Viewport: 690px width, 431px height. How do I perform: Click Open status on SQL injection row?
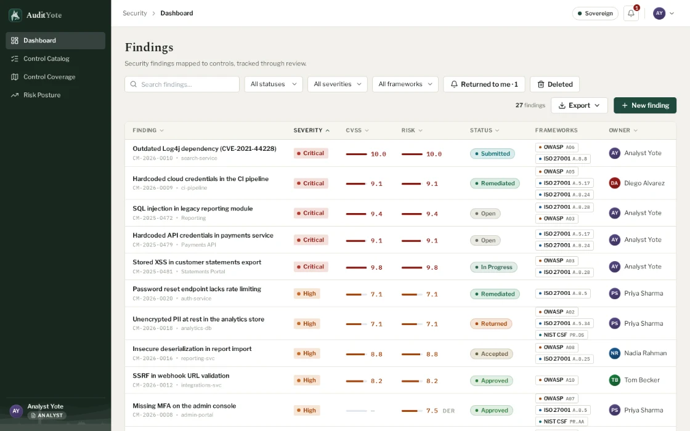point(485,213)
